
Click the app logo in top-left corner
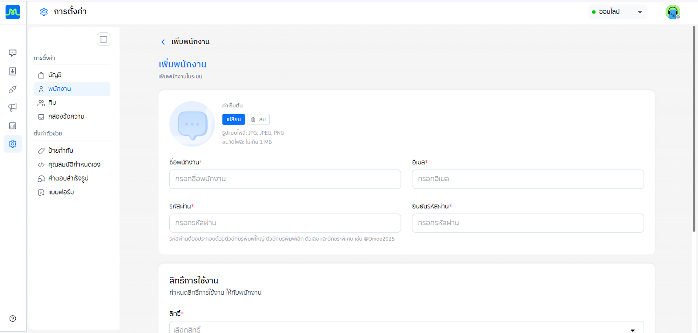[13, 12]
